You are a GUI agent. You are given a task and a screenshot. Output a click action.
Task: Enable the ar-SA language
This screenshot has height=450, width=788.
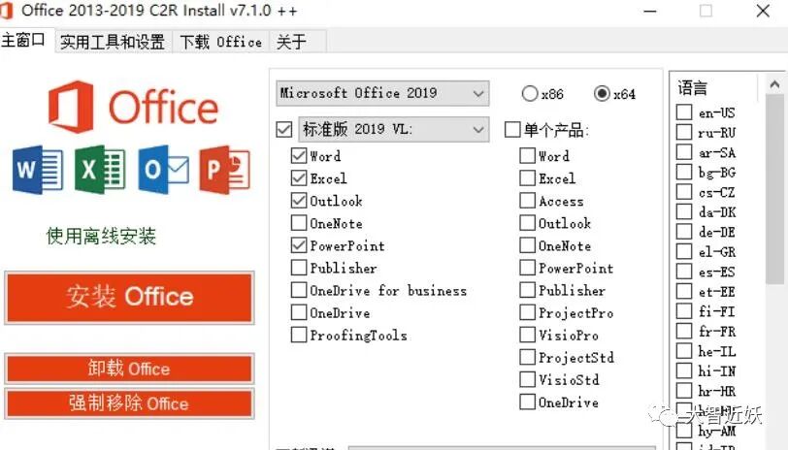[x=684, y=151]
